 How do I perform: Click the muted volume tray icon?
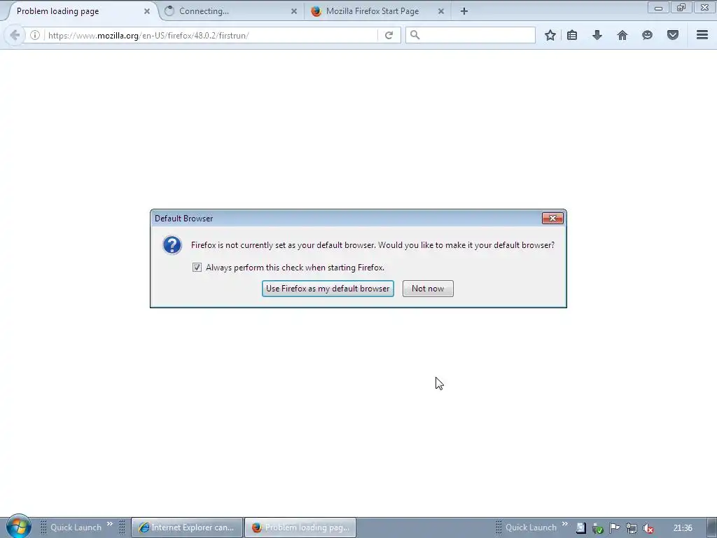coord(648,528)
